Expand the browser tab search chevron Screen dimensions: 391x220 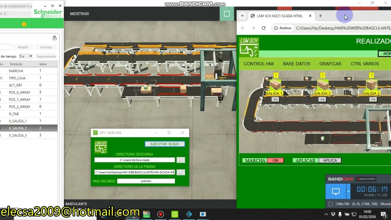click(242, 16)
